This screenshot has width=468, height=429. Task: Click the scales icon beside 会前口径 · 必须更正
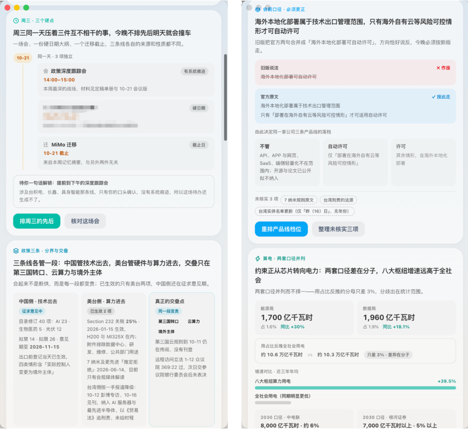257,10
